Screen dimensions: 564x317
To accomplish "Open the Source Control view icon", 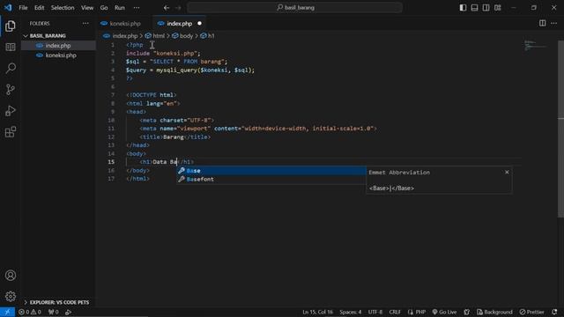I will coord(11,89).
